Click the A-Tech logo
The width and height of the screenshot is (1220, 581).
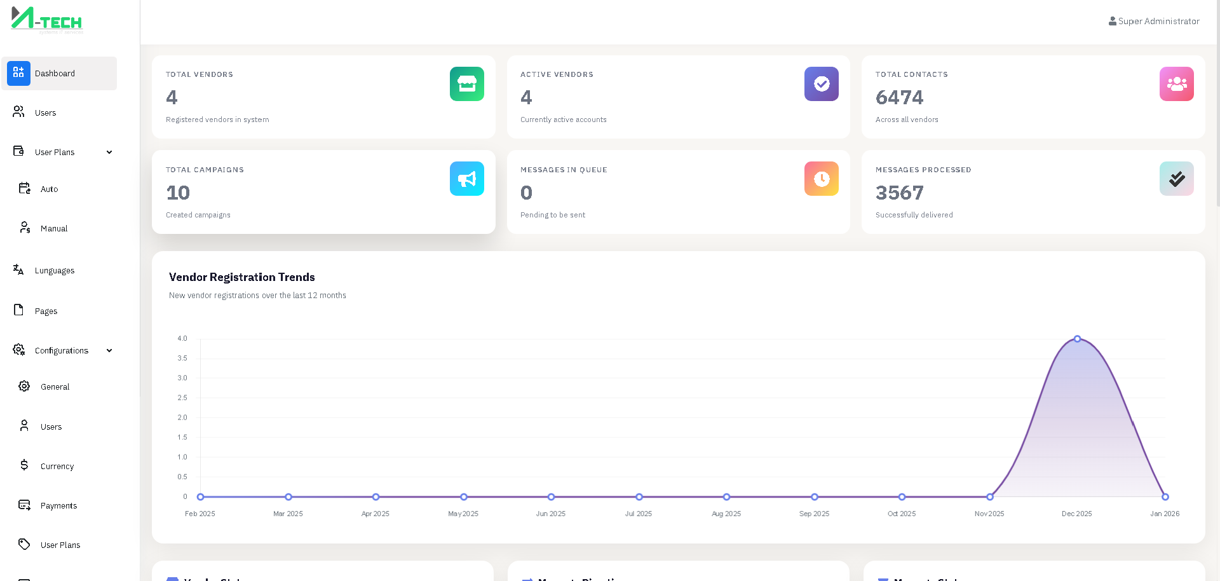pos(47,19)
